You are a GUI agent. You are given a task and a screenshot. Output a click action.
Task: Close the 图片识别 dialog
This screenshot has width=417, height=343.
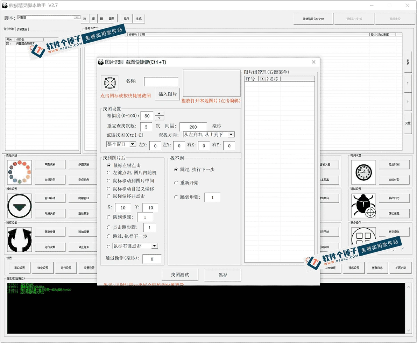pos(313,62)
